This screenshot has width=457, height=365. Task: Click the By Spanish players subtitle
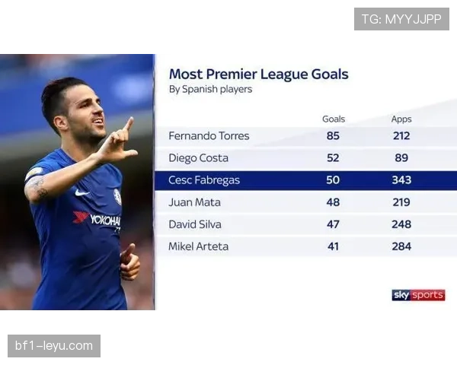[x=210, y=89]
